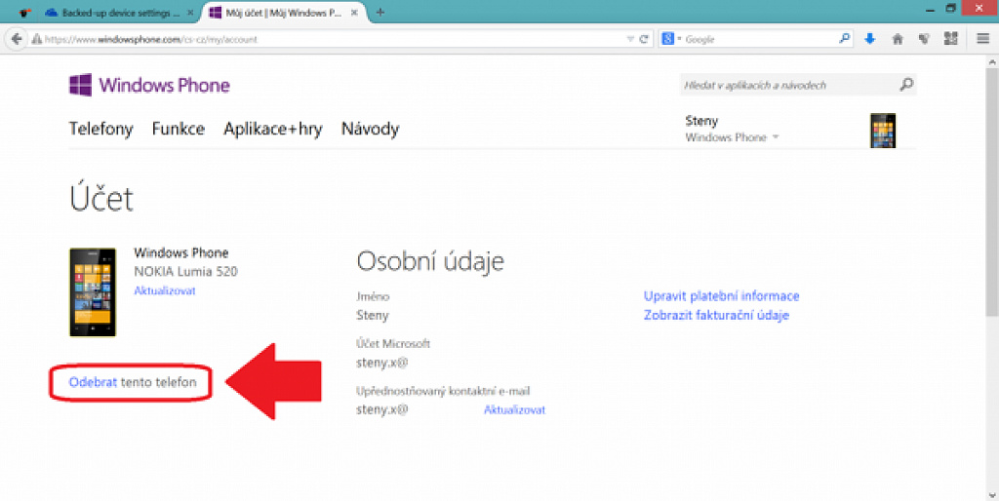Click the Účet page heading
This screenshot has width=999, height=501.
(101, 198)
